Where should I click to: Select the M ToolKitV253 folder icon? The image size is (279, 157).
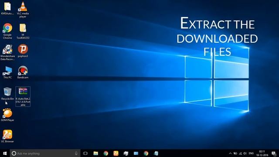(23, 31)
